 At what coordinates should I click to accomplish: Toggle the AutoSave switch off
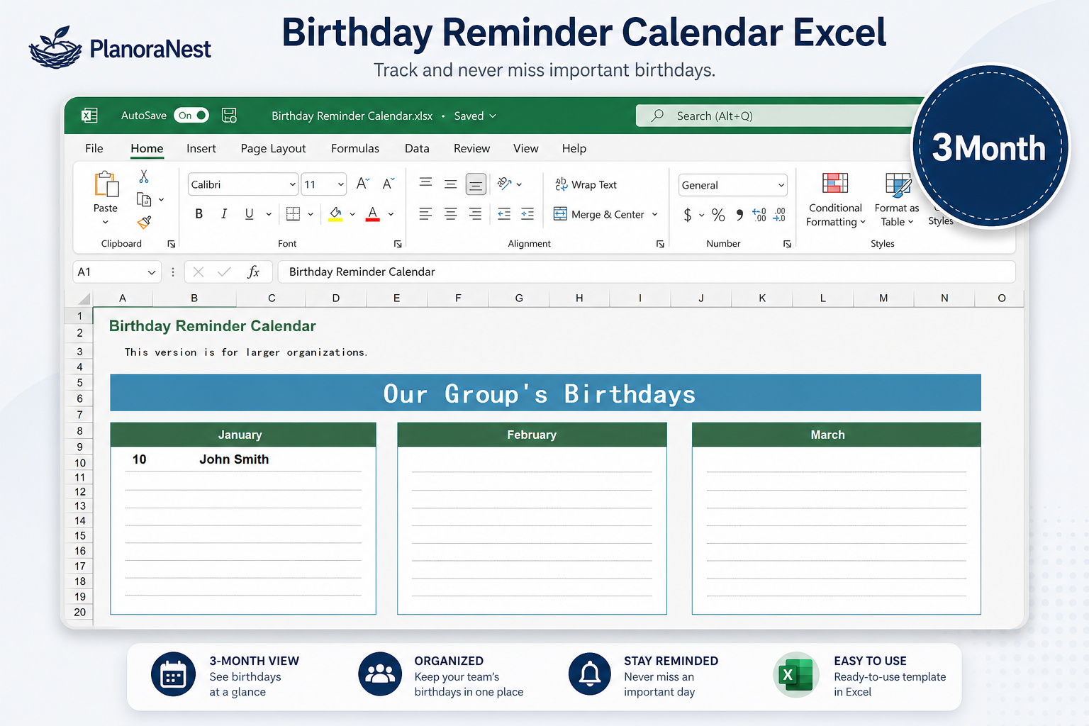click(x=191, y=116)
